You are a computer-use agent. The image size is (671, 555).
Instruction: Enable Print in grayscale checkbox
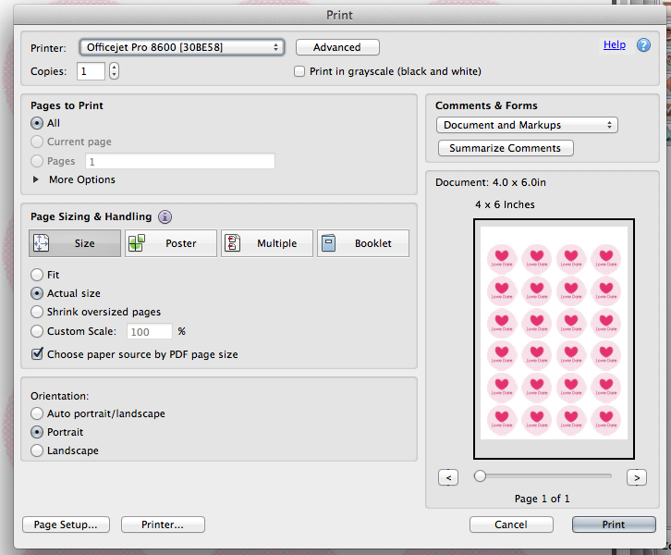point(299,71)
